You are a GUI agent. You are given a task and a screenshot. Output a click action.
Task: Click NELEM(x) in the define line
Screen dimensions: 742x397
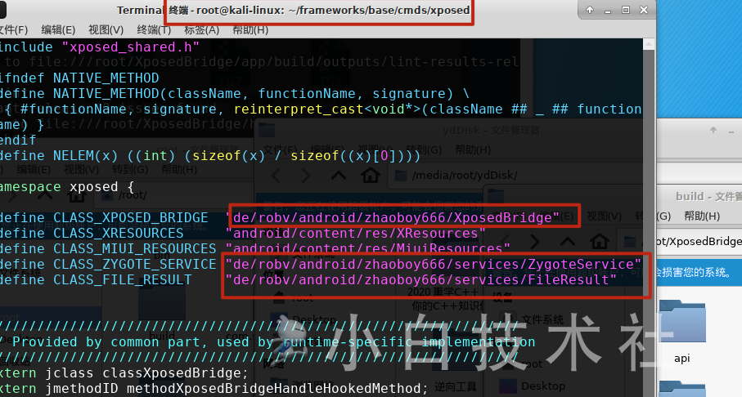86,155
